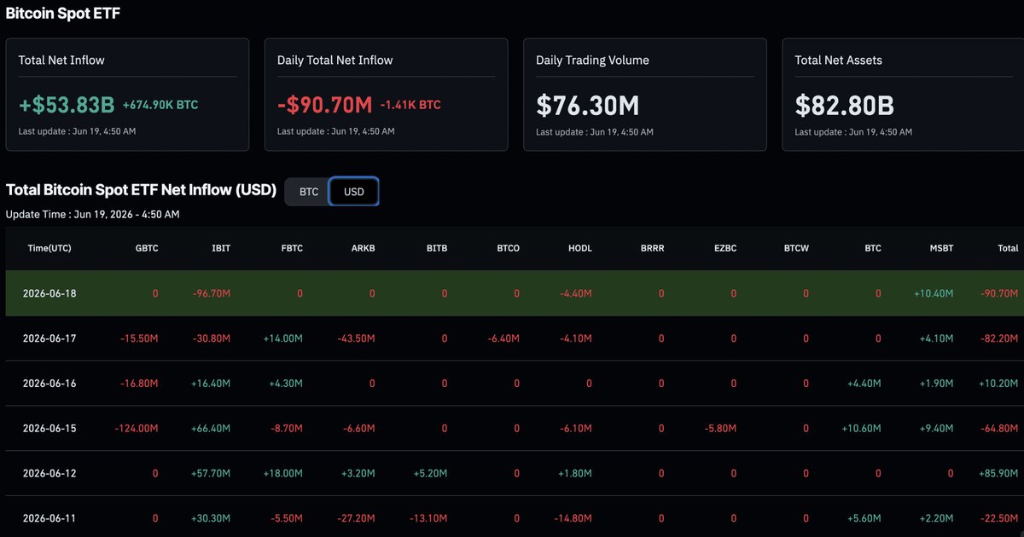Select the Daily Trading Volume card
Image resolution: width=1024 pixels, height=537 pixels.
coord(645,95)
